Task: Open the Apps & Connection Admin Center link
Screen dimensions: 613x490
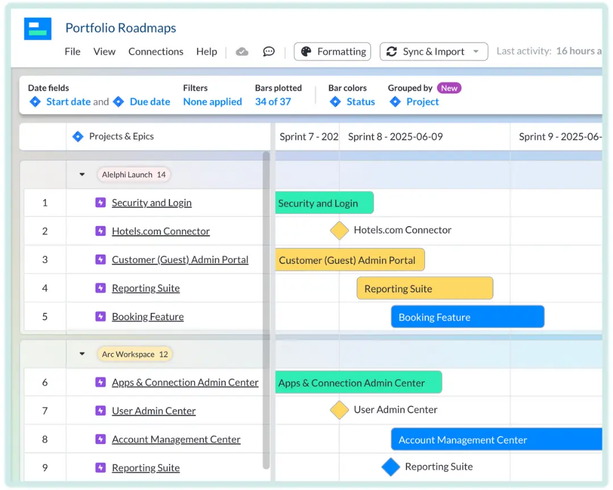Action: point(185,383)
